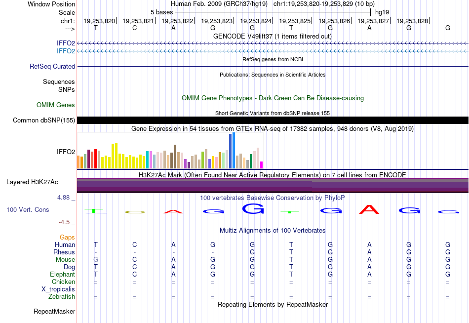Click the Sequences track label

click(x=59, y=81)
